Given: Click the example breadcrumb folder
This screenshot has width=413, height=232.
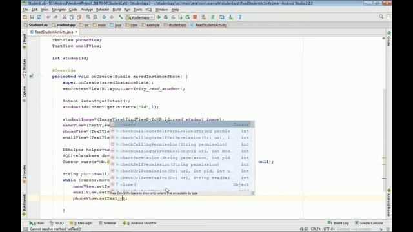Looking at the screenshot, I should click(x=150, y=25).
